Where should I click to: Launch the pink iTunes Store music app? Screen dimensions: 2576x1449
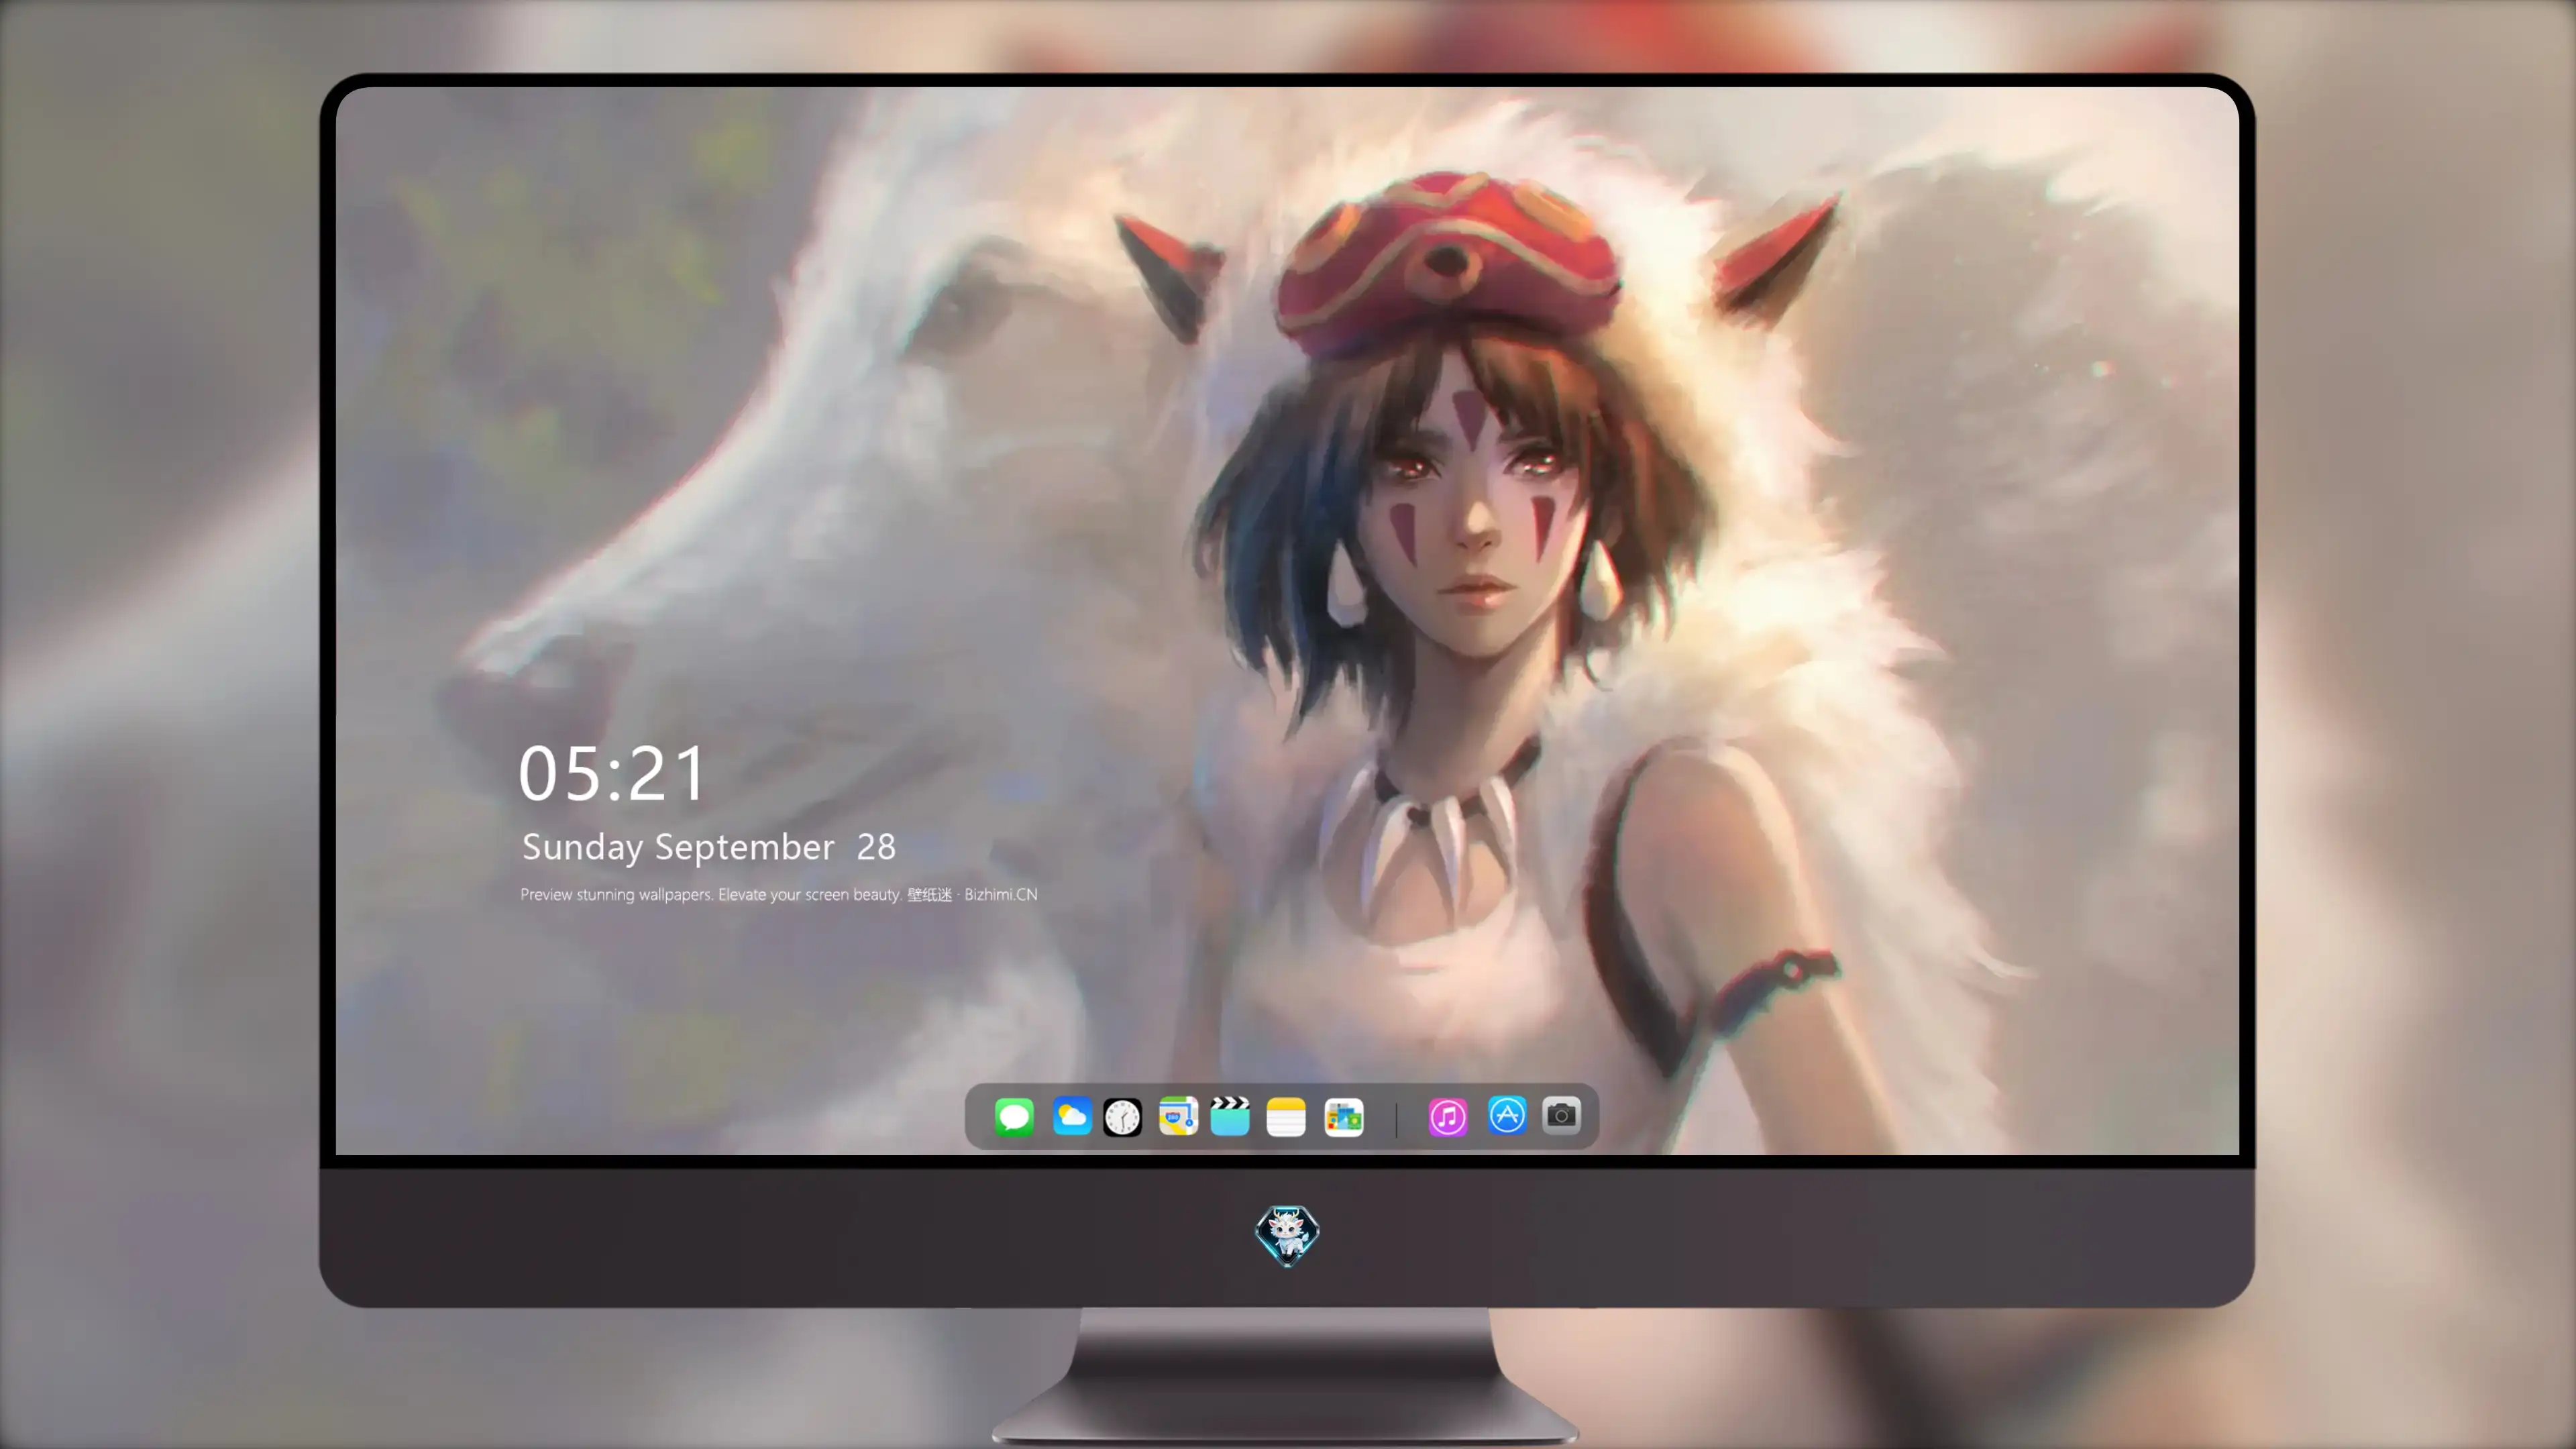(x=1447, y=1117)
